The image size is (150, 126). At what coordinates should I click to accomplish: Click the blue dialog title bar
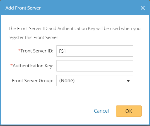tap(75, 8)
